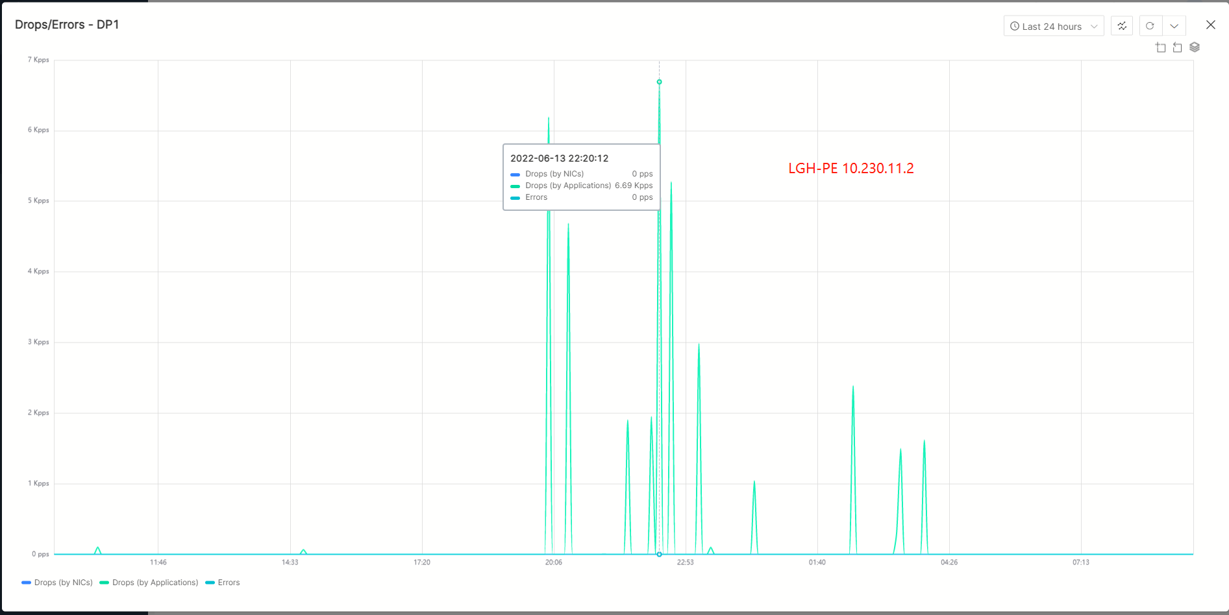Click the clock icon in time selector
The height and width of the screenshot is (615, 1229).
pyautogui.click(x=1014, y=27)
